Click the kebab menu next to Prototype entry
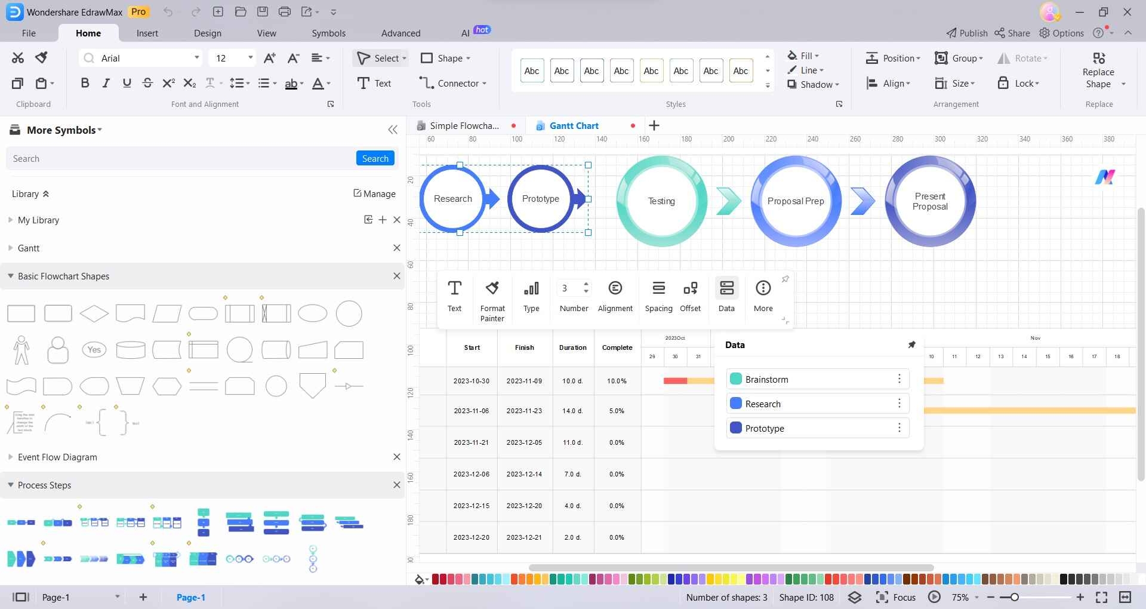The height and width of the screenshot is (609, 1146). pyautogui.click(x=899, y=427)
